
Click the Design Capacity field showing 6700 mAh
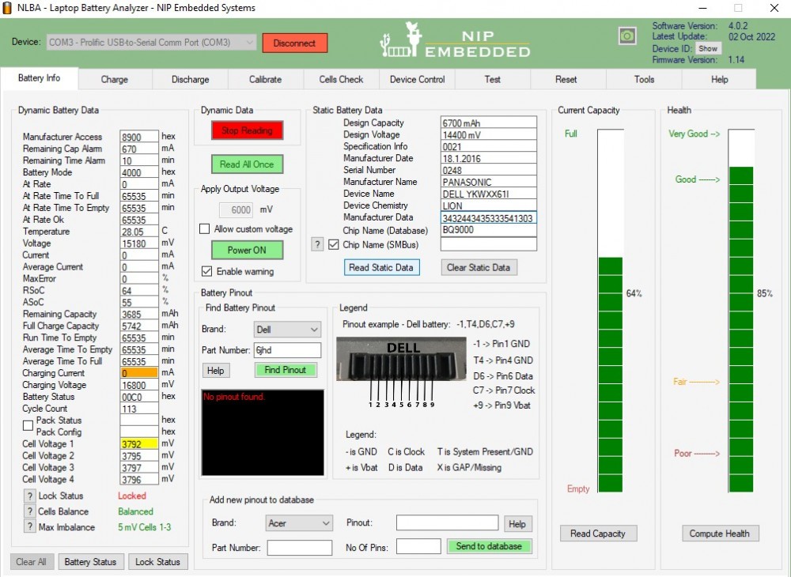(488, 123)
